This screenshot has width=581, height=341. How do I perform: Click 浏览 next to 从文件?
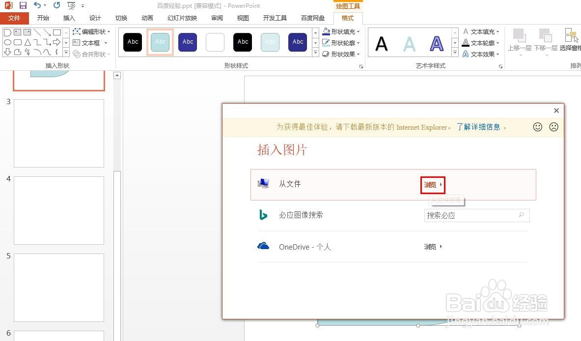click(x=433, y=185)
